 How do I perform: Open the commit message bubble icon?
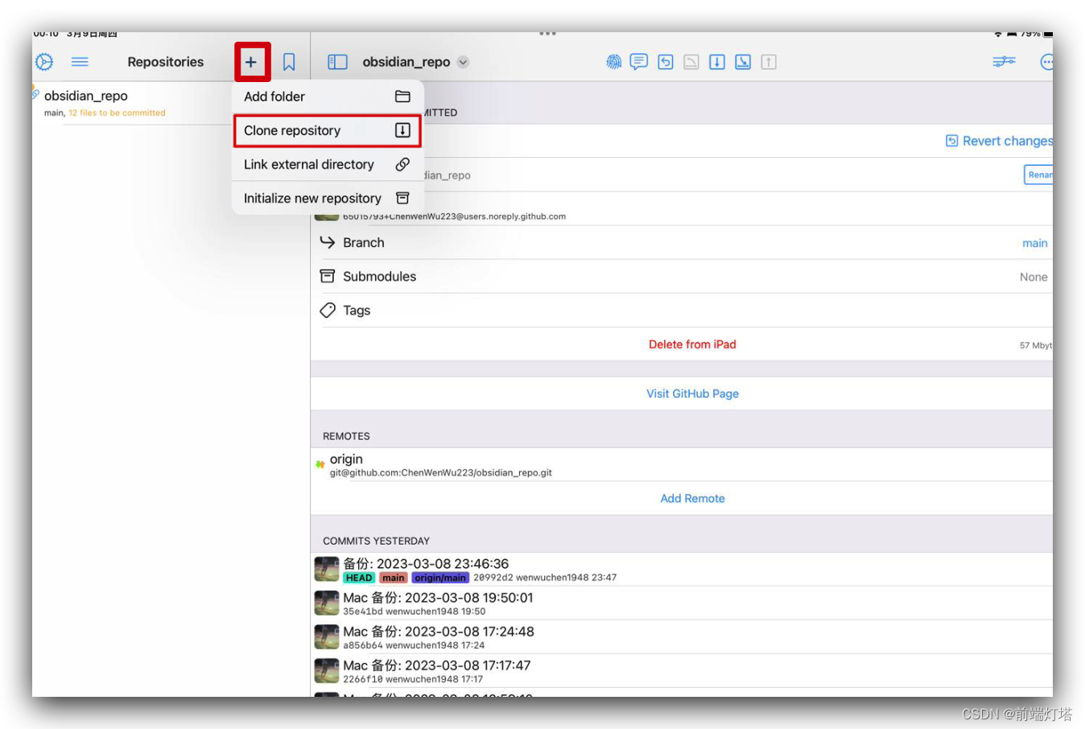(639, 62)
